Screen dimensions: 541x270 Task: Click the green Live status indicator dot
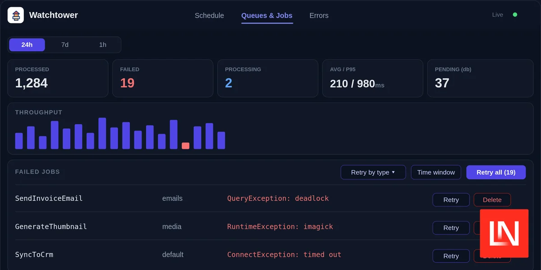point(515,15)
